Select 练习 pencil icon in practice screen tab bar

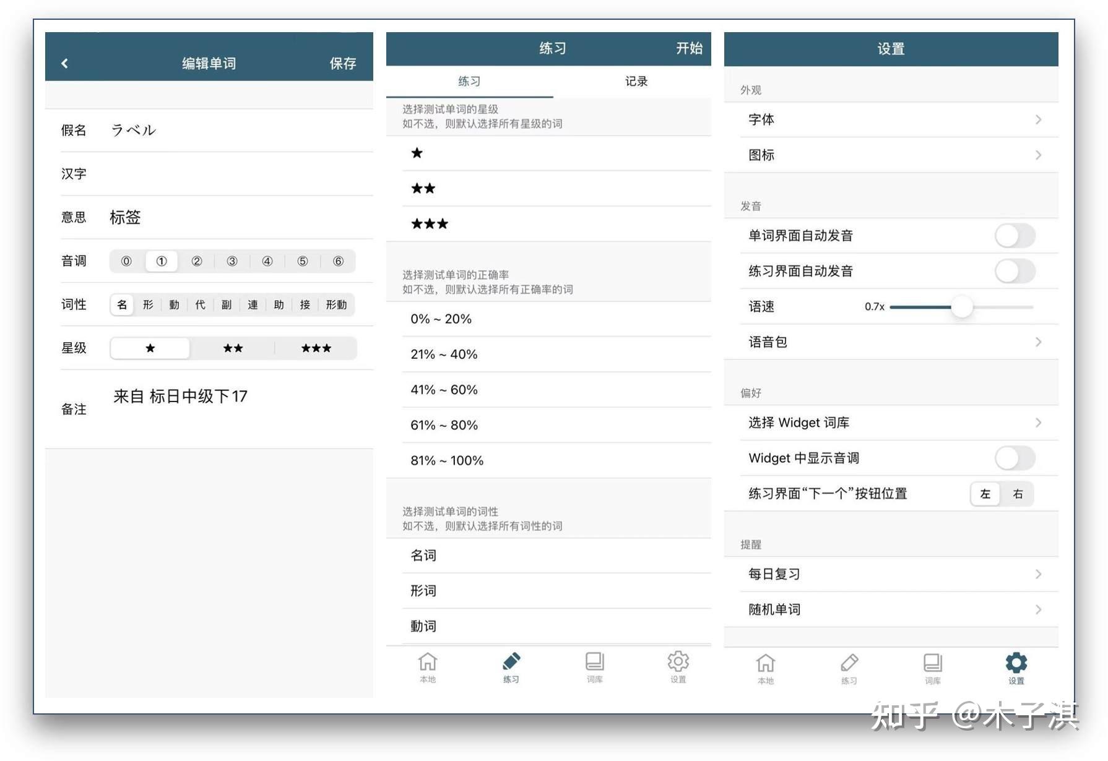(511, 667)
